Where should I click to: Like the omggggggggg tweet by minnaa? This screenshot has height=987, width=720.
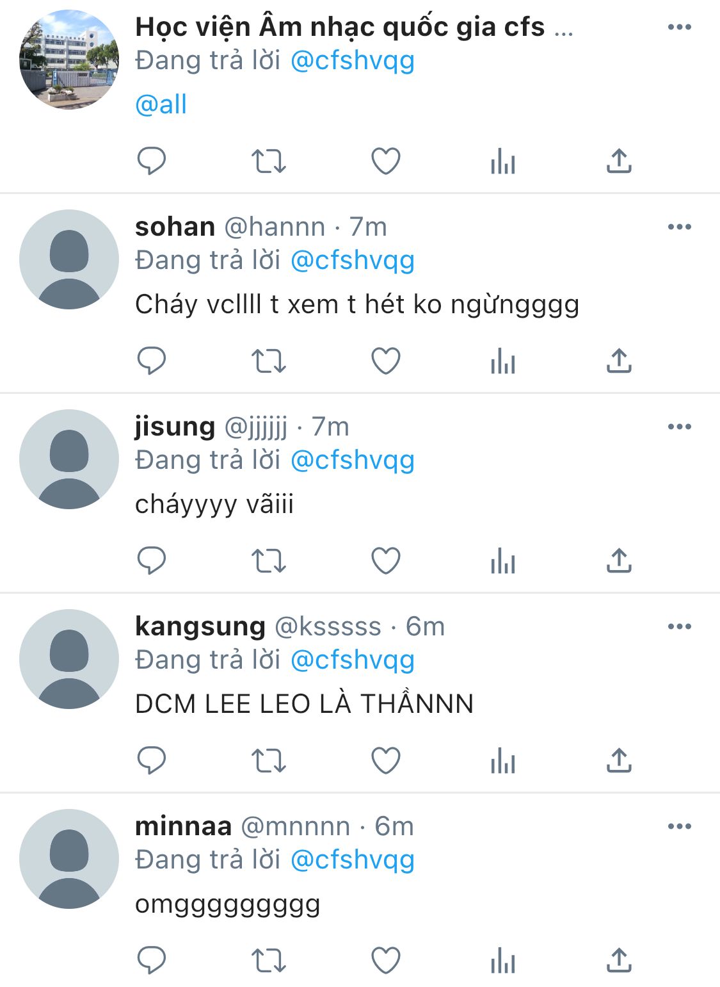[x=386, y=961]
